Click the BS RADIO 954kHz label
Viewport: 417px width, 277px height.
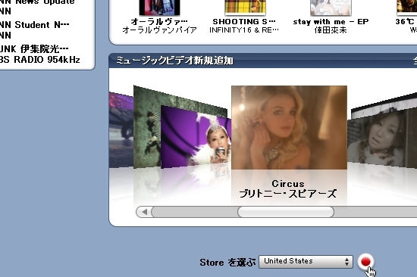coord(40,60)
